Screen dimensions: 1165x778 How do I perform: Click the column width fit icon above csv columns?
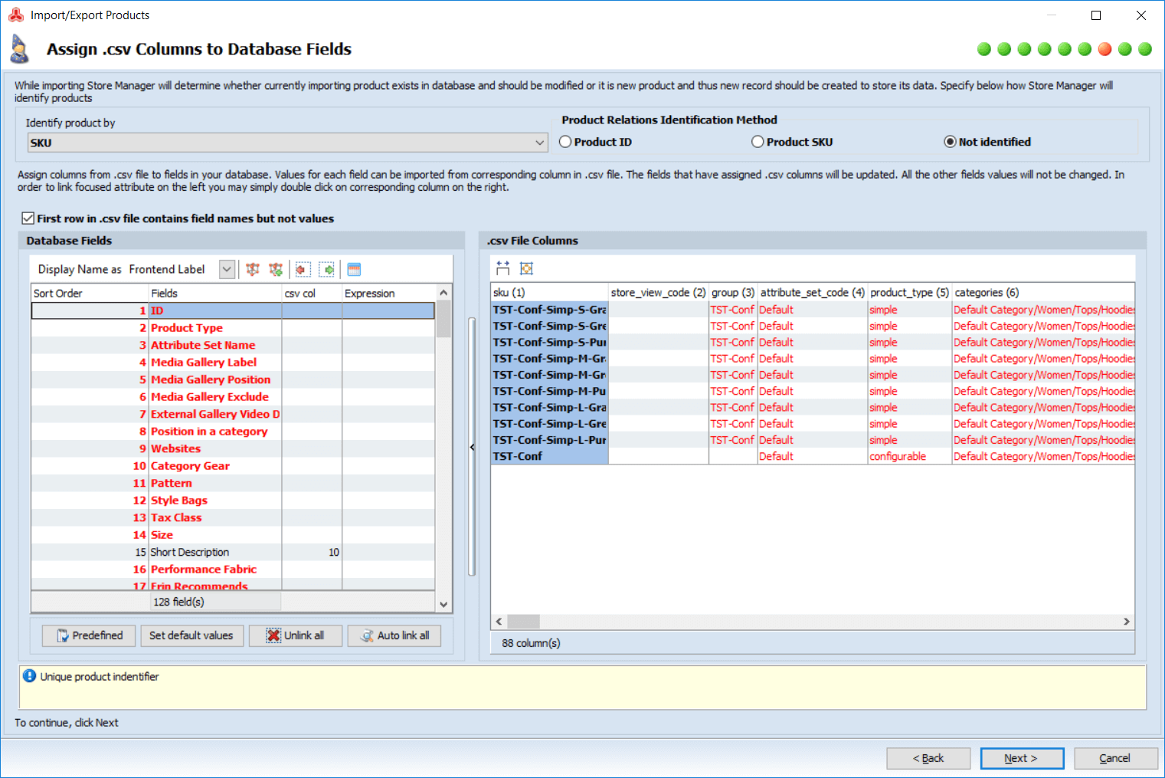pos(502,268)
